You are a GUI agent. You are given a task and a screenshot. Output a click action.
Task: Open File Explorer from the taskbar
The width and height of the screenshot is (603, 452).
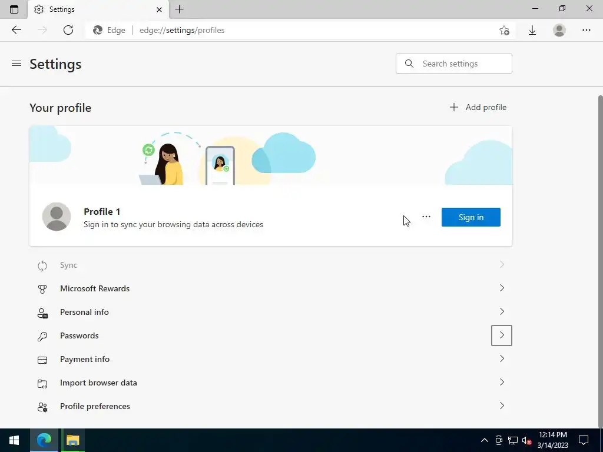pos(72,440)
